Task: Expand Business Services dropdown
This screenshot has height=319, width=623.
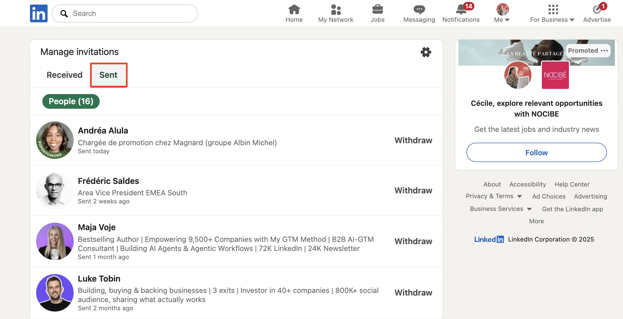Action: (x=501, y=209)
